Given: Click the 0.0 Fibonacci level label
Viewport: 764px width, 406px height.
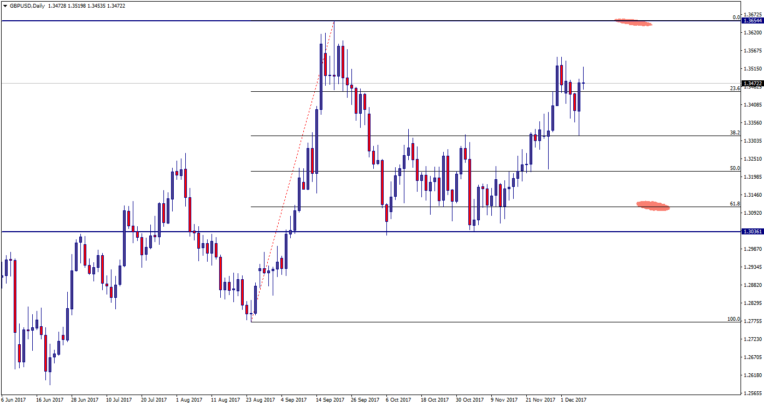Looking at the screenshot, I should click(x=736, y=17).
